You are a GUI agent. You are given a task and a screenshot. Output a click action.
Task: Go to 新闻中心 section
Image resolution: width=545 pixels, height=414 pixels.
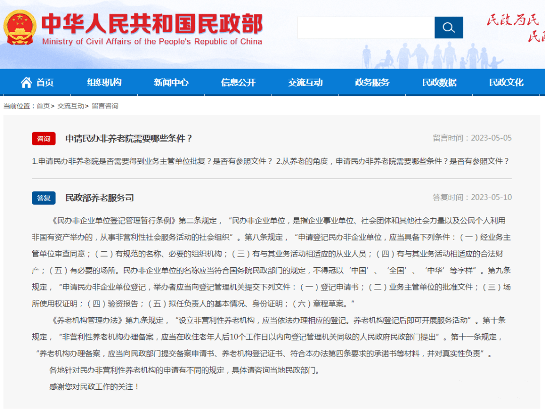coord(171,82)
